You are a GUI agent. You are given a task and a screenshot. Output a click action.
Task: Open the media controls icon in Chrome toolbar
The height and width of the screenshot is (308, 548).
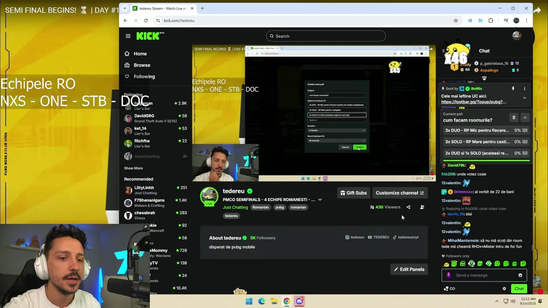[506, 21]
